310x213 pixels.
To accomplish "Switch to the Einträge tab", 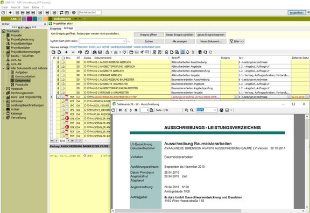I will pos(68,29).
